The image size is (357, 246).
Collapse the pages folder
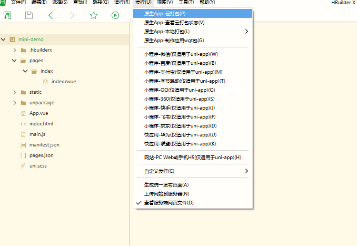(x=15, y=61)
